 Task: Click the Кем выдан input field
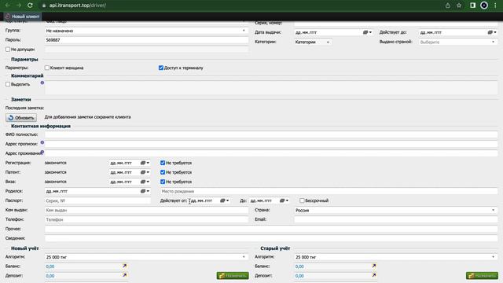click(146, 211)
